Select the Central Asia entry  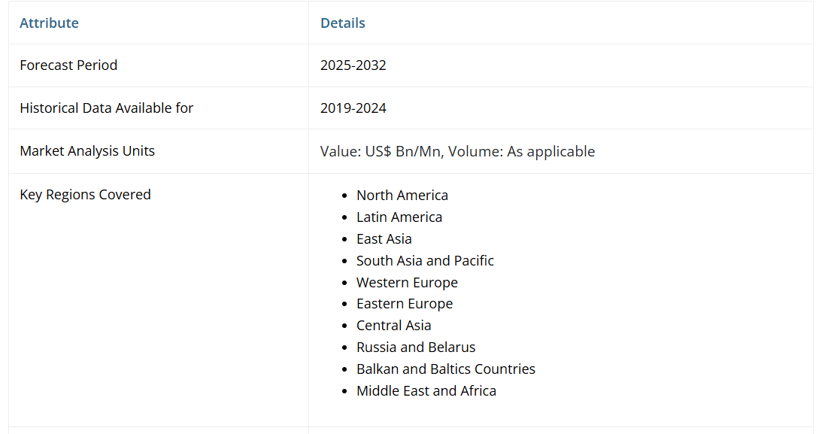coord(393,325)
